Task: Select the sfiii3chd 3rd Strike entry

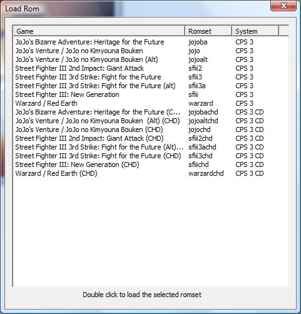Action: (x=151, y=156)
